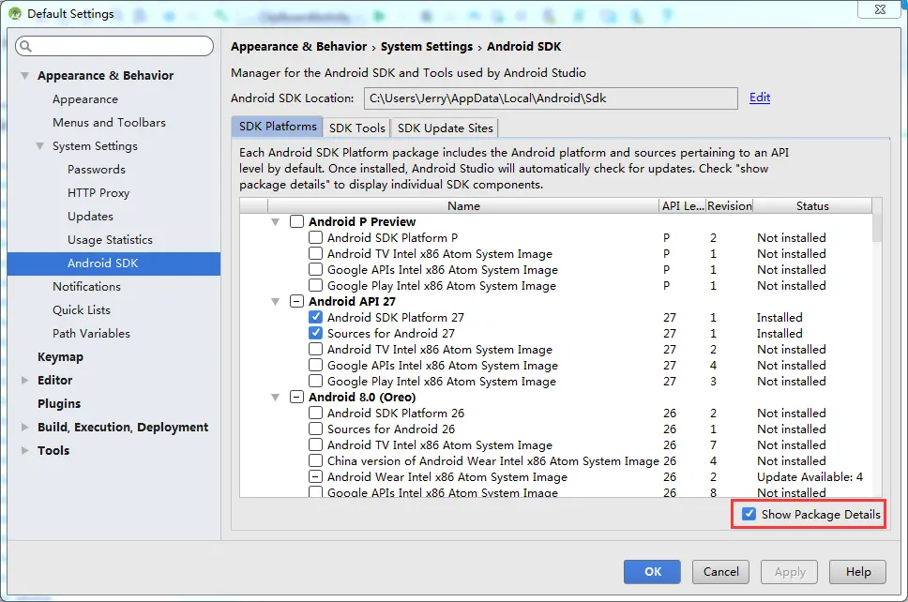Collapse the System Settings tree node

[40, 146]
